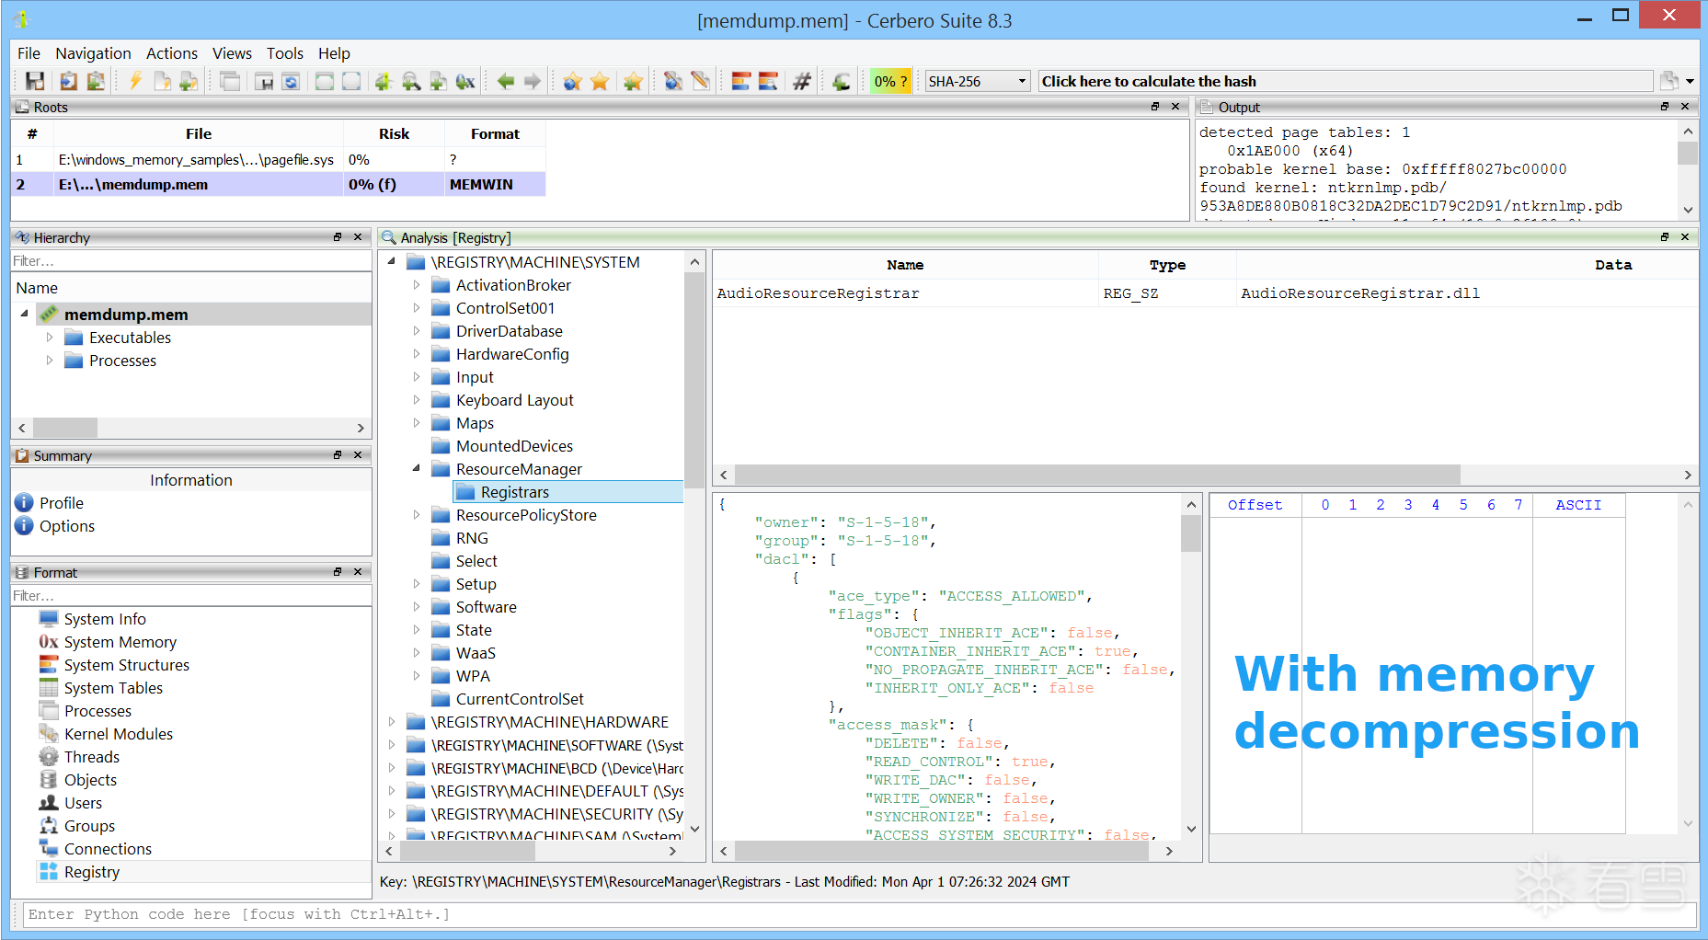The height and width of the screenshot is (940, 1708).
Task: Click the window refresh toolbar icon
Action: pyautogui.click(x=291, y=81)
